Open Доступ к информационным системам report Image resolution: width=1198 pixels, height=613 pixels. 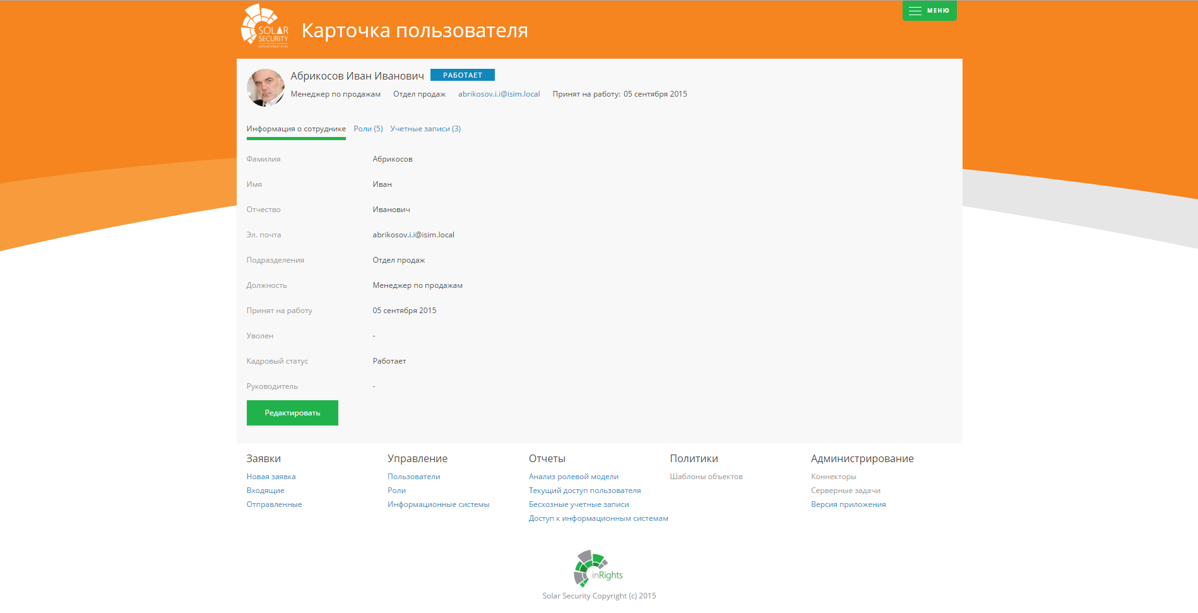(598, 518)
